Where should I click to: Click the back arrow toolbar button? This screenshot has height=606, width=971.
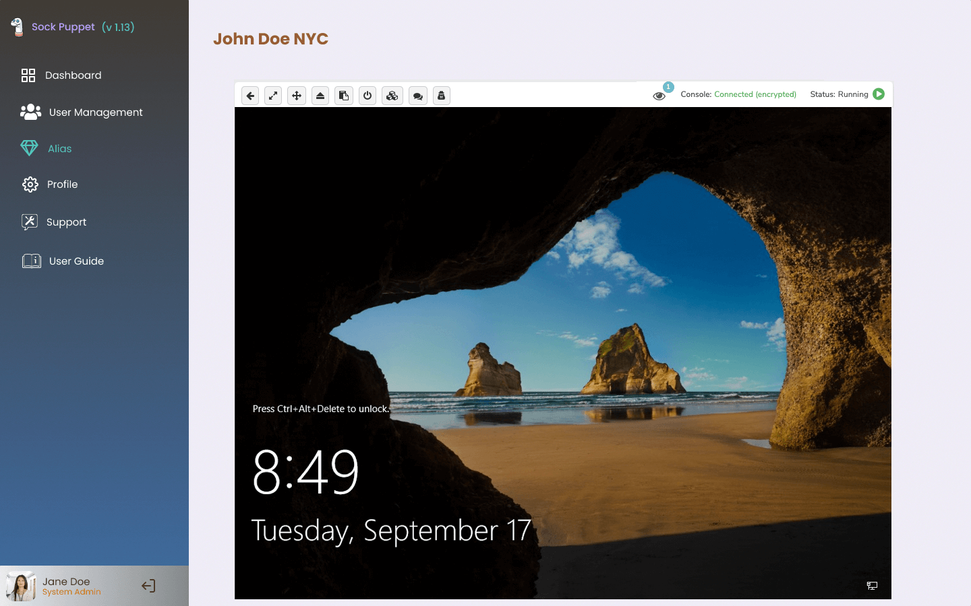tap(250, 96)
